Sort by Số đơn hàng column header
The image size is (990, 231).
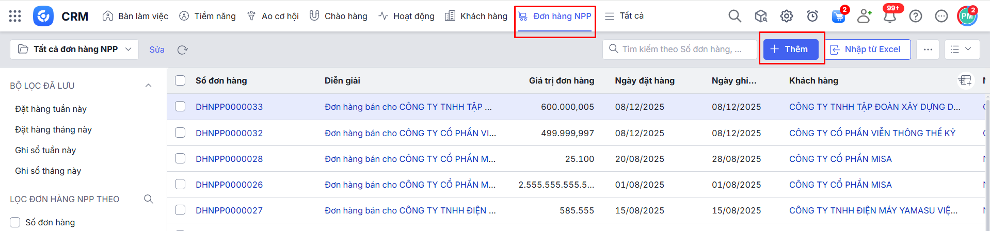(x=221, y=80)
